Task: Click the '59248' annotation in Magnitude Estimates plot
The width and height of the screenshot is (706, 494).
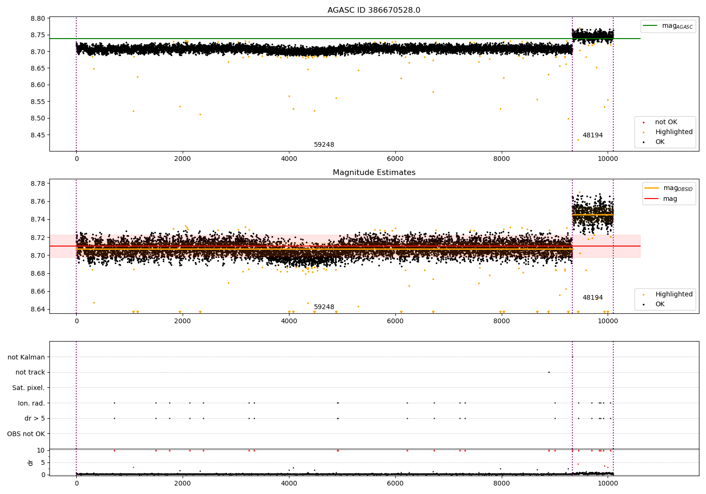Action: coord(324,307)
